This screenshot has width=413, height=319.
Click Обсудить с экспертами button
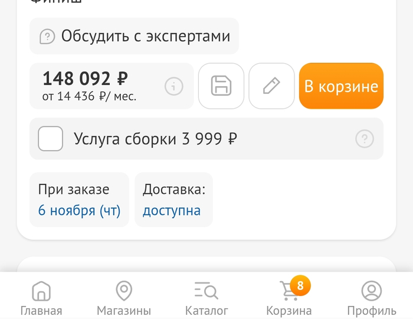click(x=134, y=36)
